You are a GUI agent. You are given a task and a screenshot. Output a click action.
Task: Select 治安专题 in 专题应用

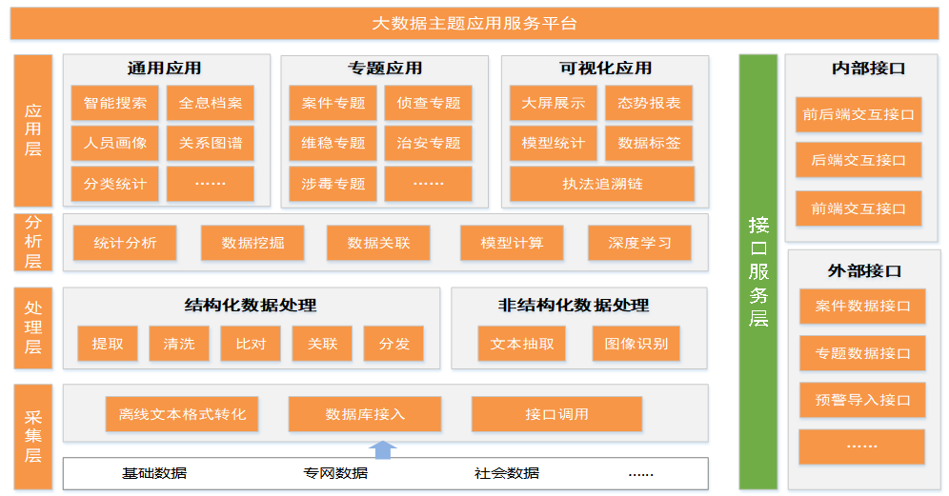point(429,143)
